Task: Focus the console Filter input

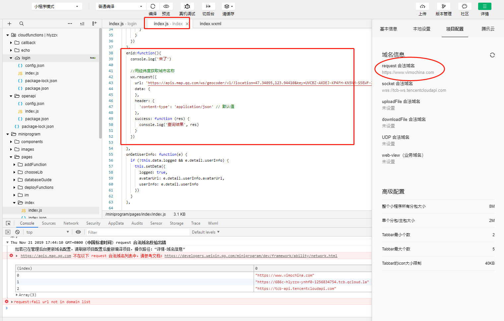Action: click(x=138, y=232)
